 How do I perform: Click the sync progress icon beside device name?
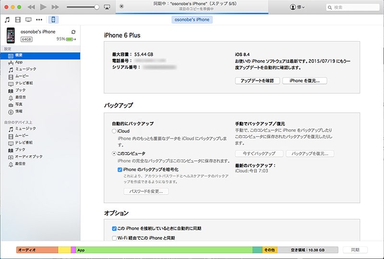[x=73, y=32]
